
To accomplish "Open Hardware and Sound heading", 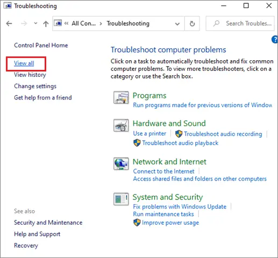I will pos(169,124).
